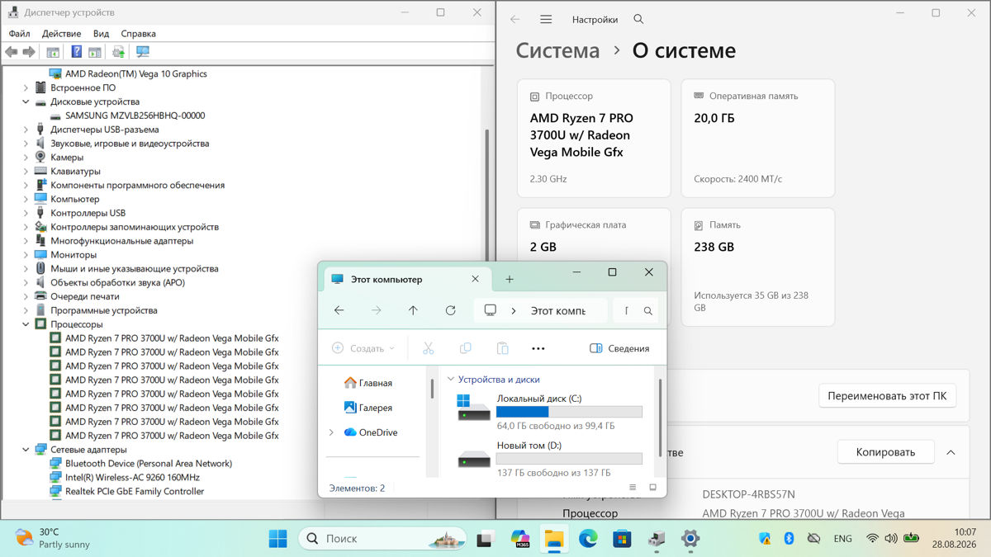Select Local Disk (C:) usage bar
The image size is (991, 557).
point(569,412)
